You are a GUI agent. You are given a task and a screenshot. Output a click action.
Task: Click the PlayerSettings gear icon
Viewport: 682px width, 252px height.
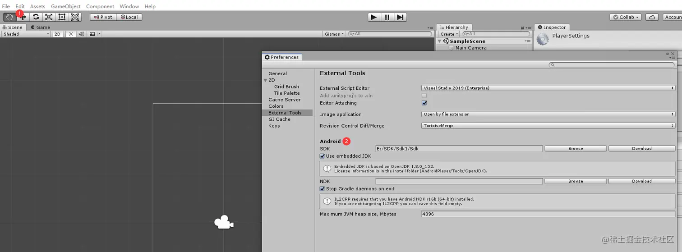tap(543, 39)
